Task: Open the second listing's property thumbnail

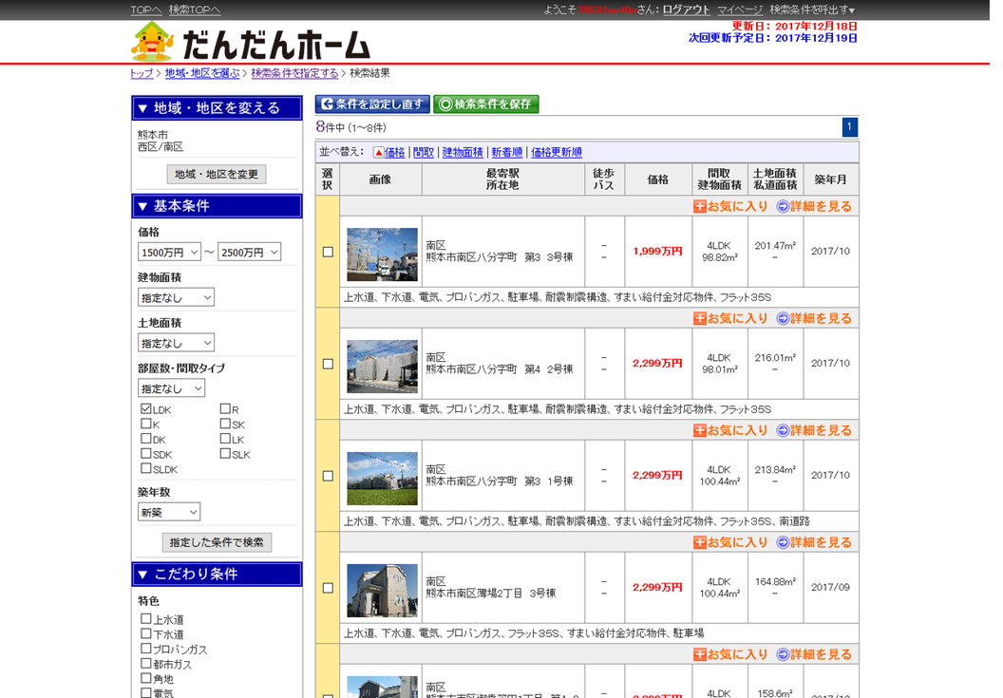Action: [382, 366]
